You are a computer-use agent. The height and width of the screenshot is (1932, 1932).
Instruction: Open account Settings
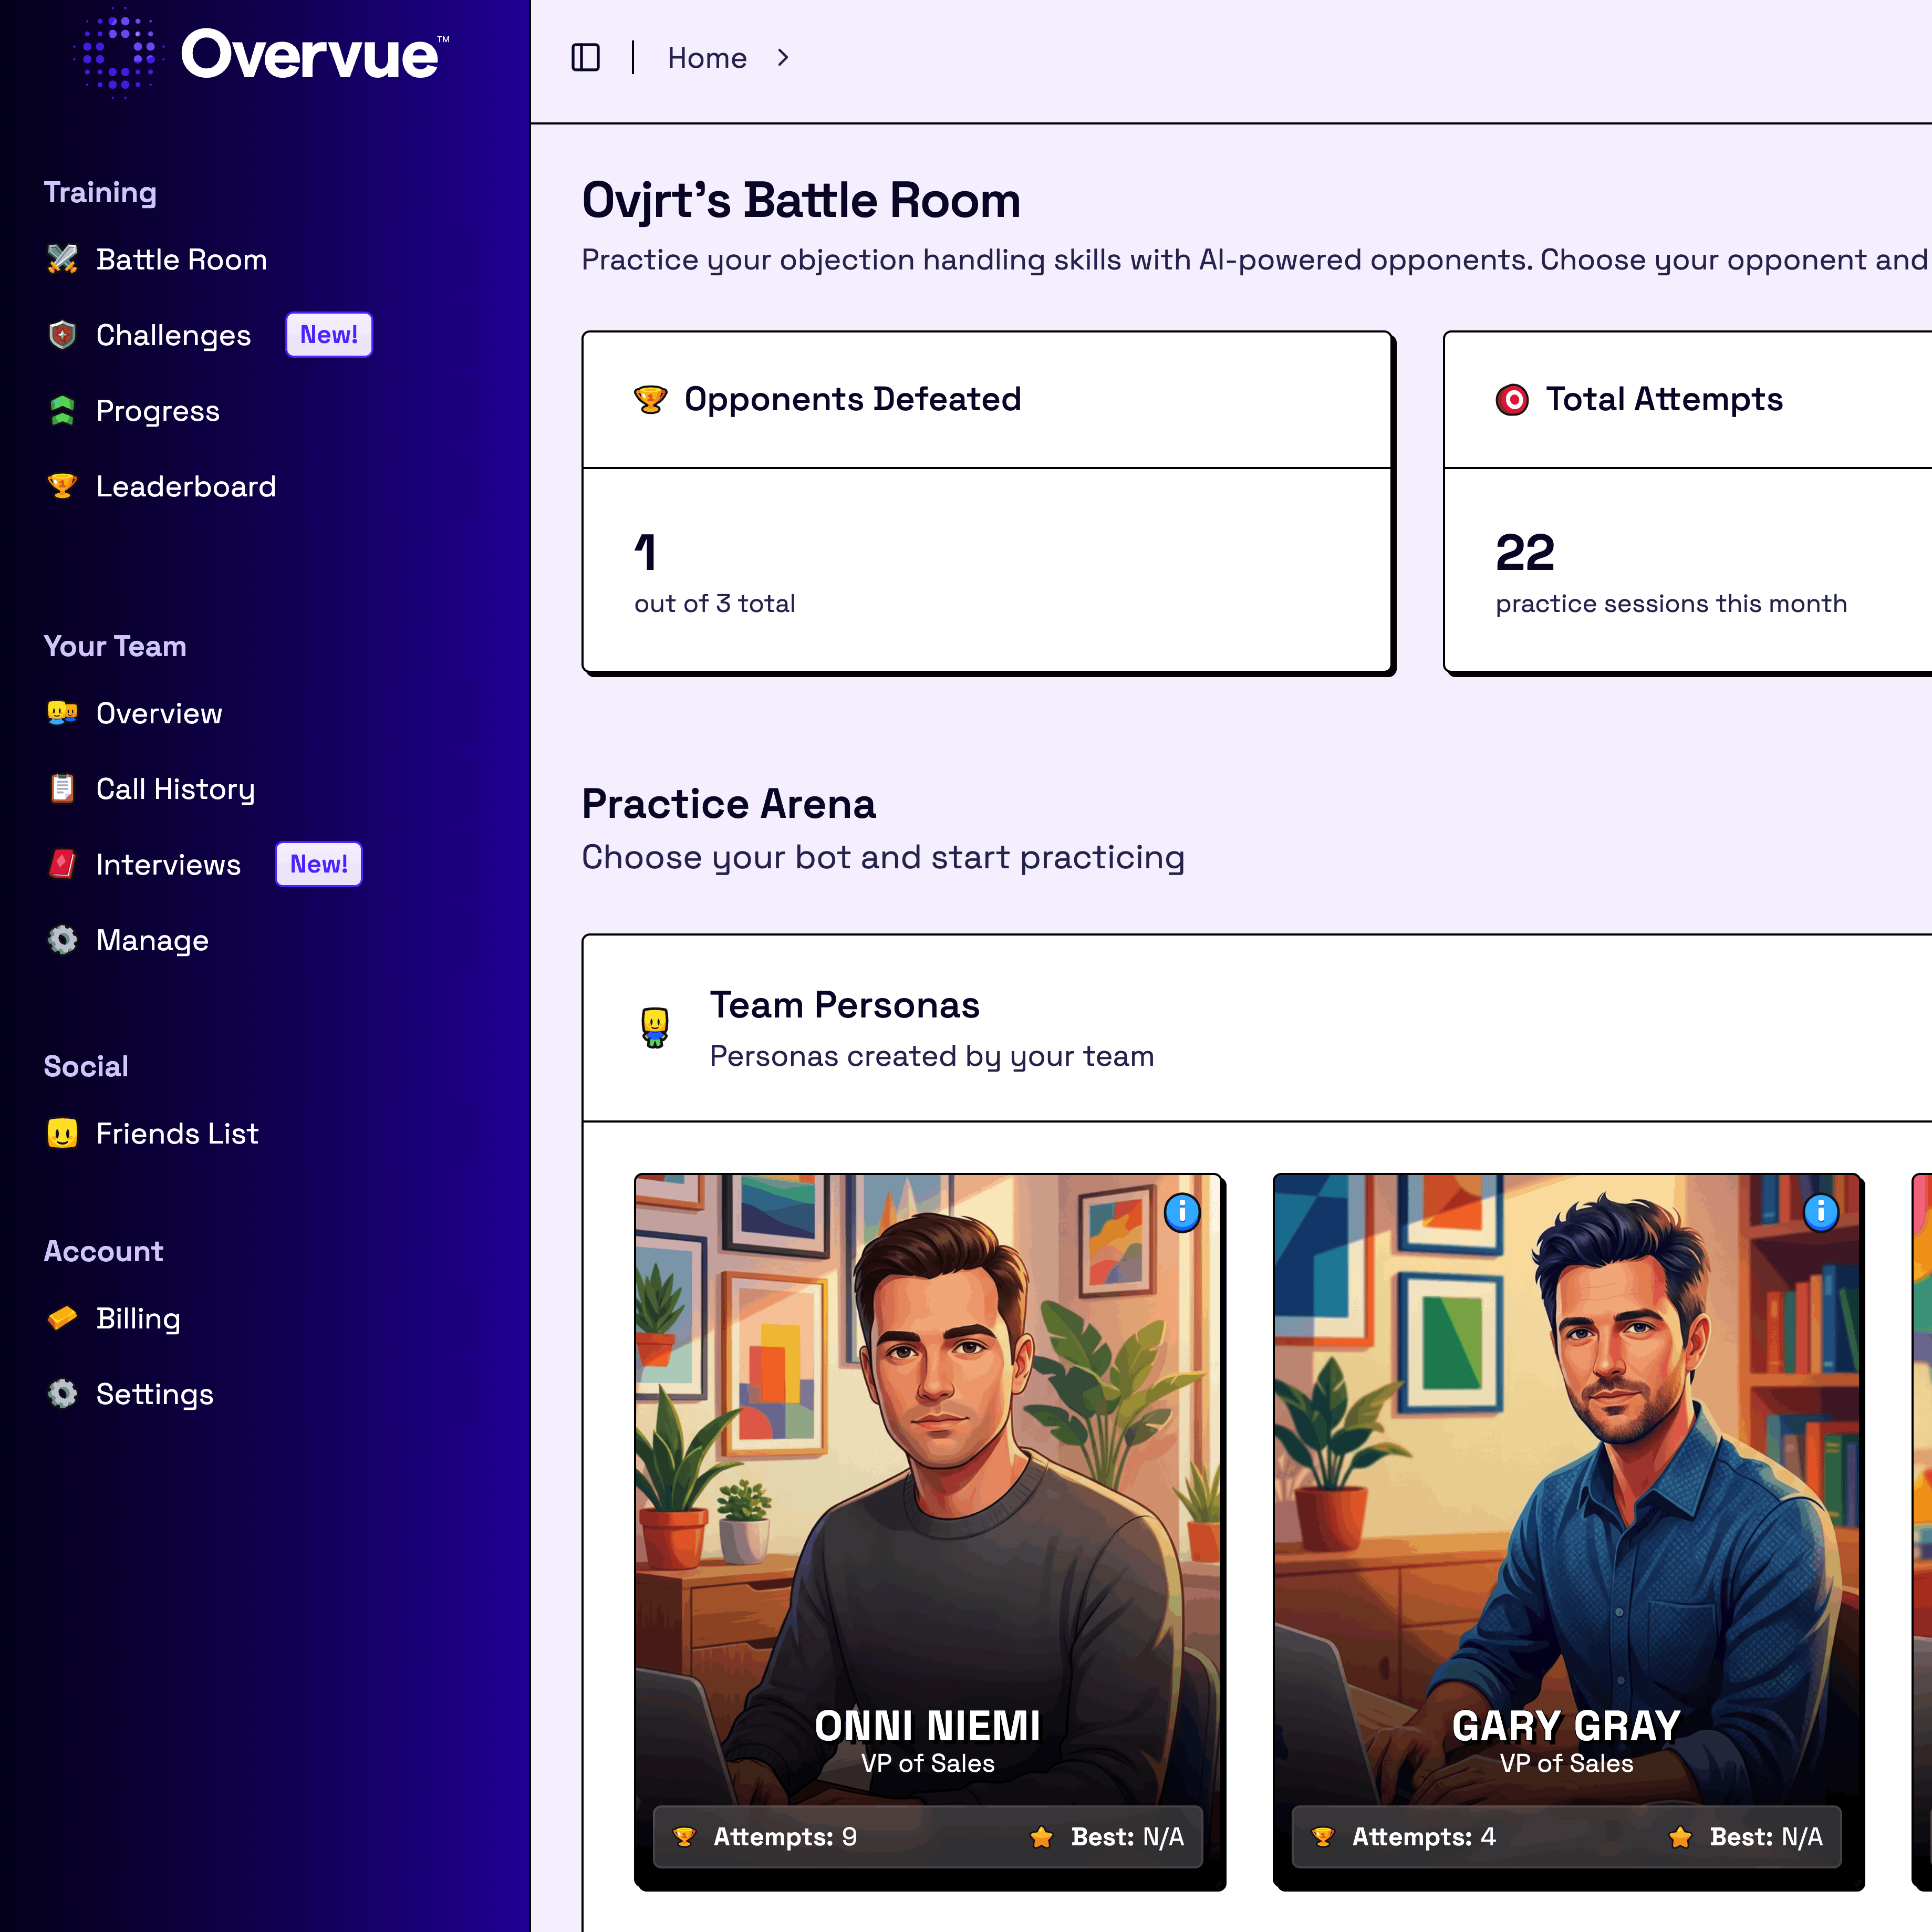point(155,1394)
